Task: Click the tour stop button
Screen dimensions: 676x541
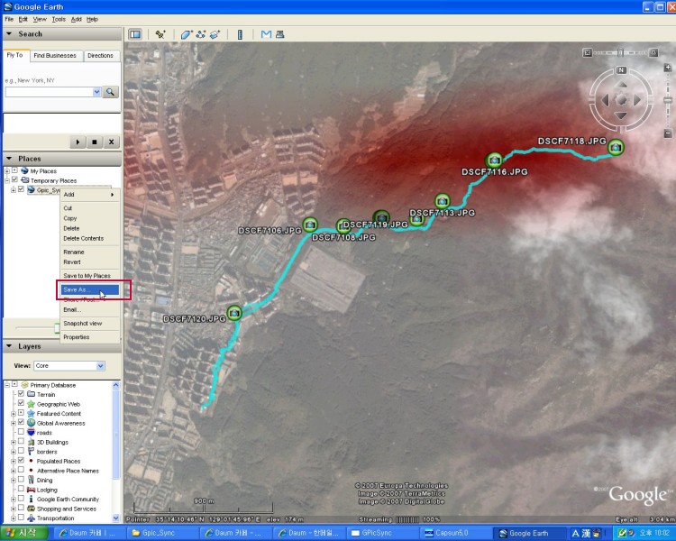Action: click(95, 142)
